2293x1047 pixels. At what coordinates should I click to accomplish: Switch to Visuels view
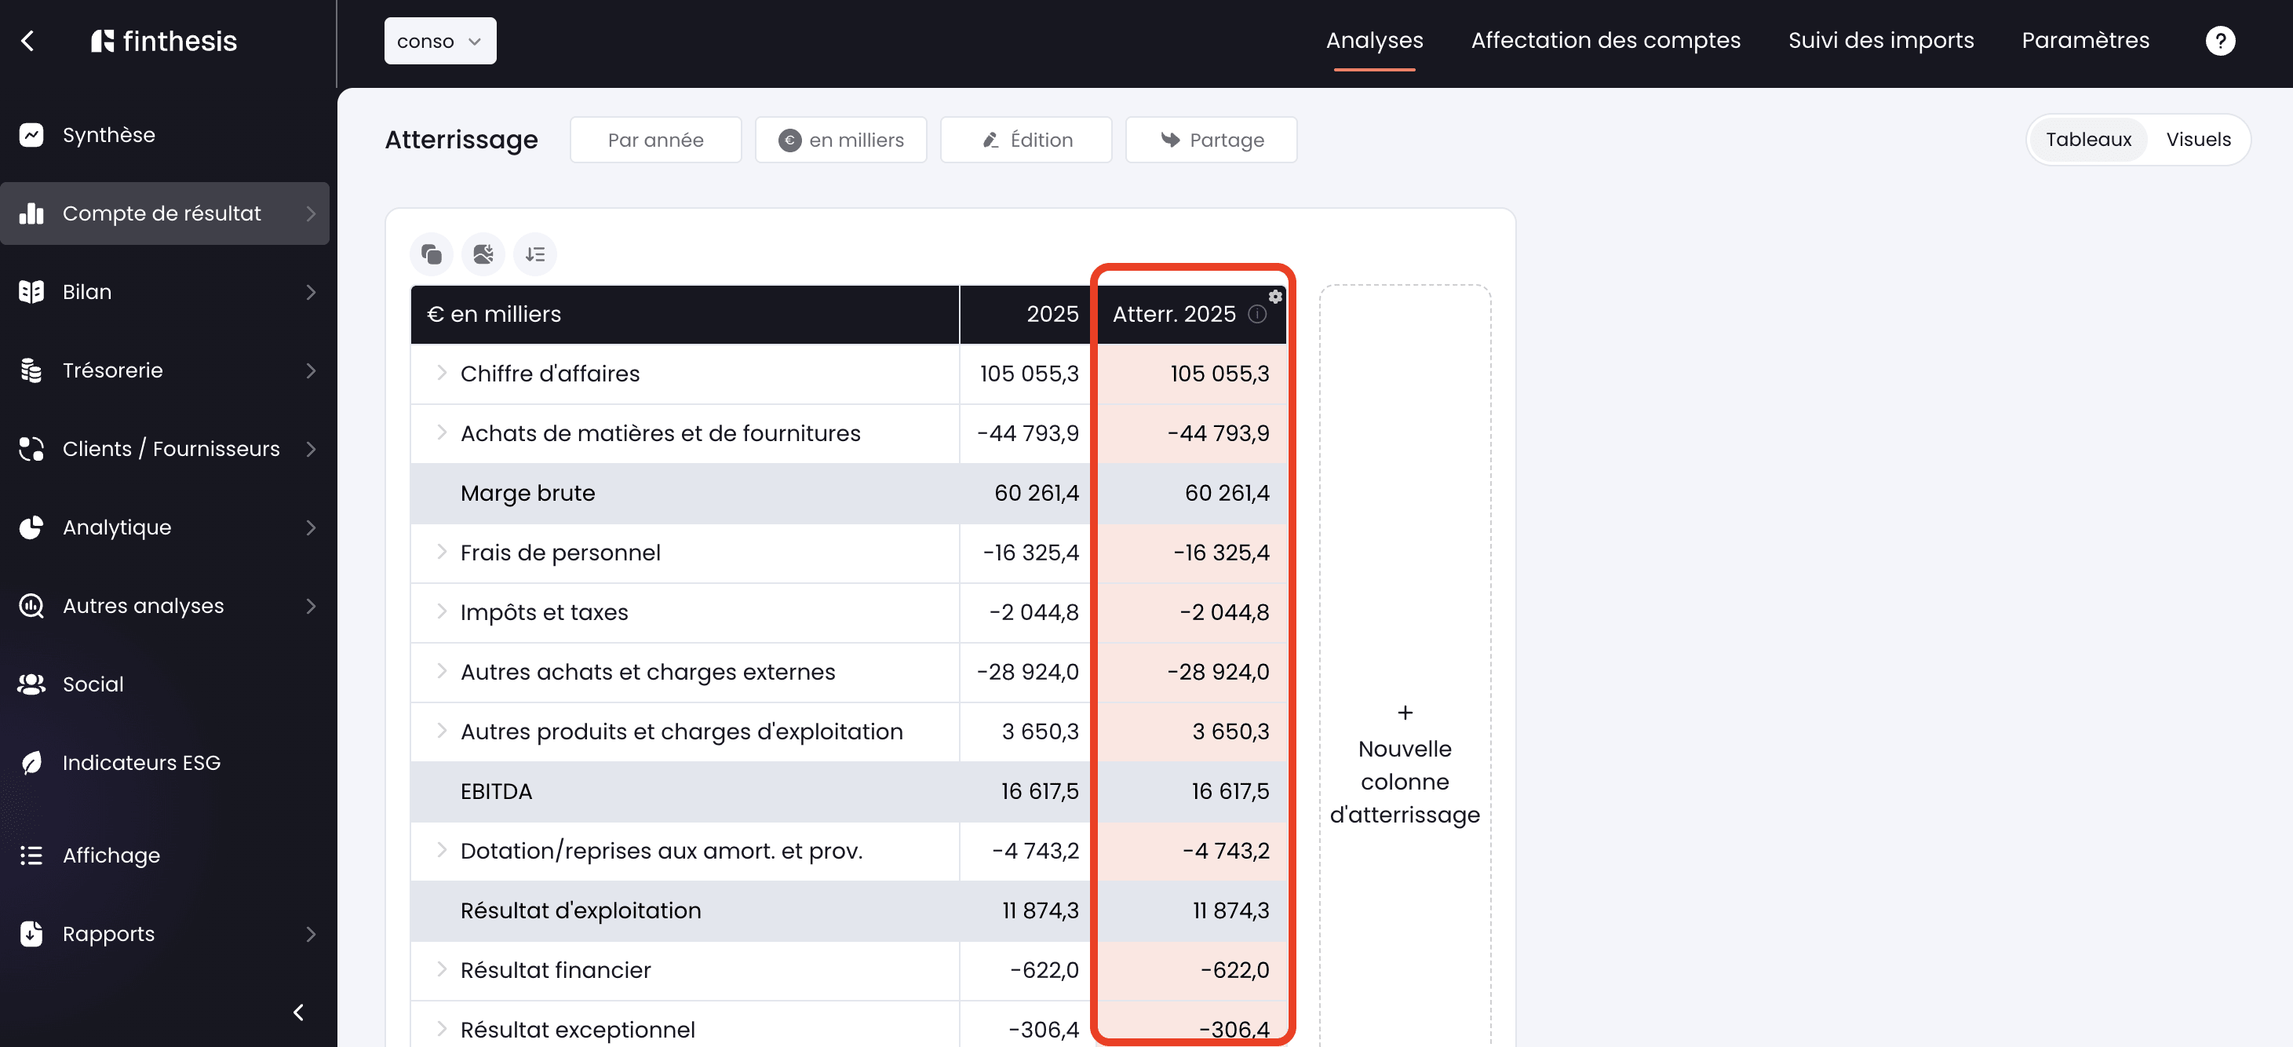[2198, 140]
